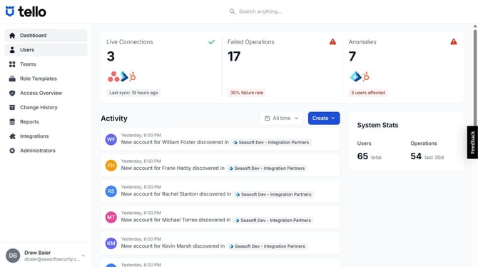Navigate to Role Templates
The image size is (478, 267).
(x=46, y=79)
